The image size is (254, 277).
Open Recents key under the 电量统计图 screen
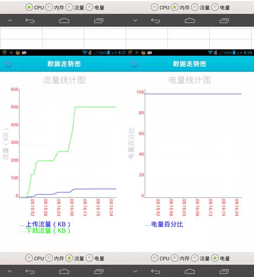224,272
